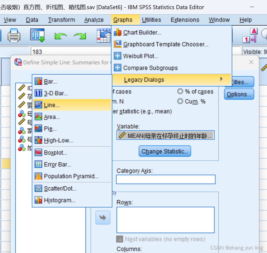Open the Extensions menu
267x253 pixels.
[x=185, y=20]
